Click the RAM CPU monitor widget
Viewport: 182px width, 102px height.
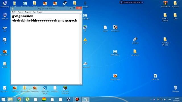coord(131,2)
